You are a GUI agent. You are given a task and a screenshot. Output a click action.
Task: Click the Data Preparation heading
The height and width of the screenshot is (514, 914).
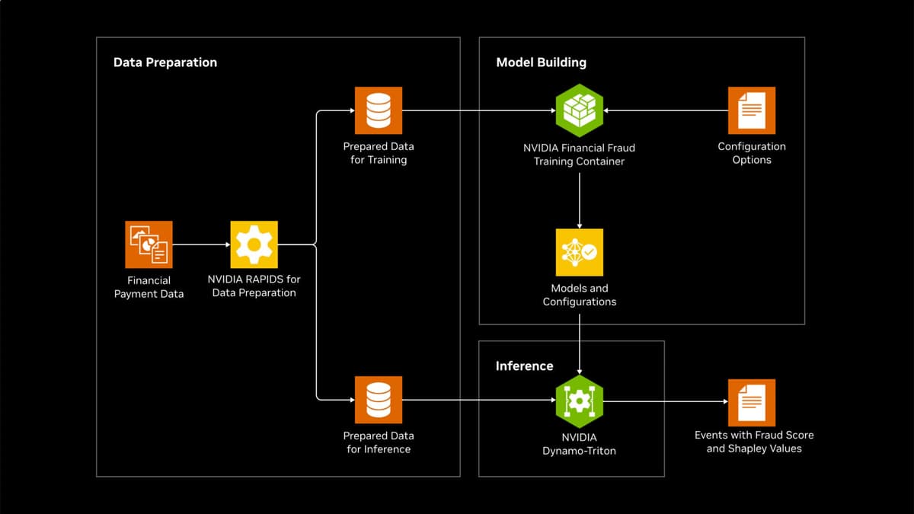click(x=165, y=62)
